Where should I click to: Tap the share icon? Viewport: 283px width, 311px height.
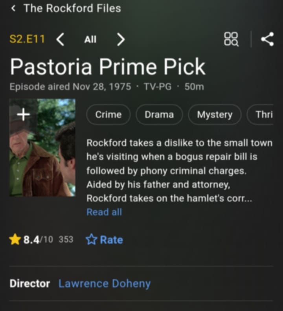point(267,39)
